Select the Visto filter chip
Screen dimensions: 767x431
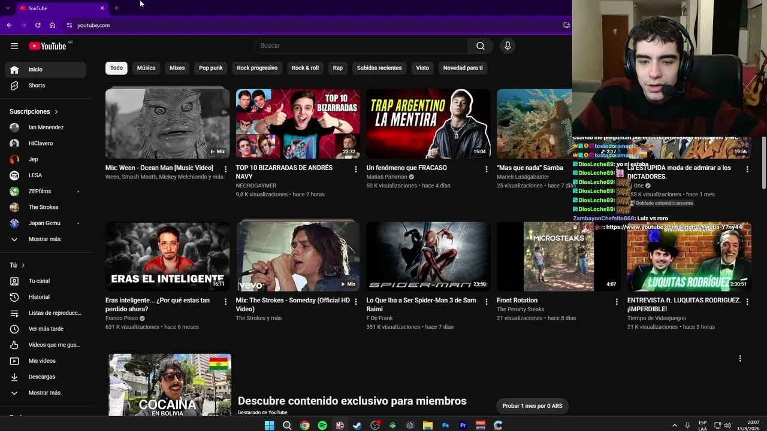coord(422,68)
